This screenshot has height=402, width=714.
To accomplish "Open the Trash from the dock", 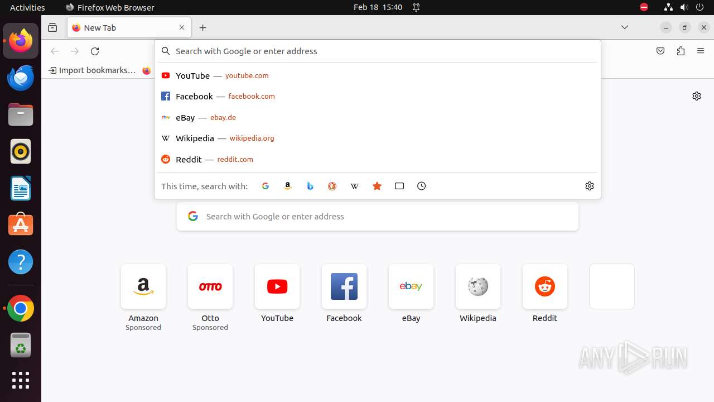I will click(x=21, y=345).
